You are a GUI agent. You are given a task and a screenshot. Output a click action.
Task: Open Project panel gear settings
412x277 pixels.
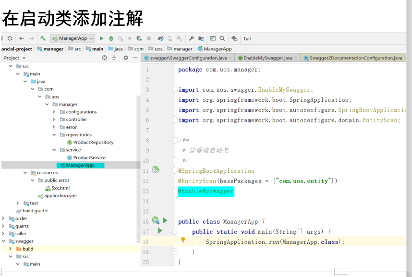click(x=126, y=58)
